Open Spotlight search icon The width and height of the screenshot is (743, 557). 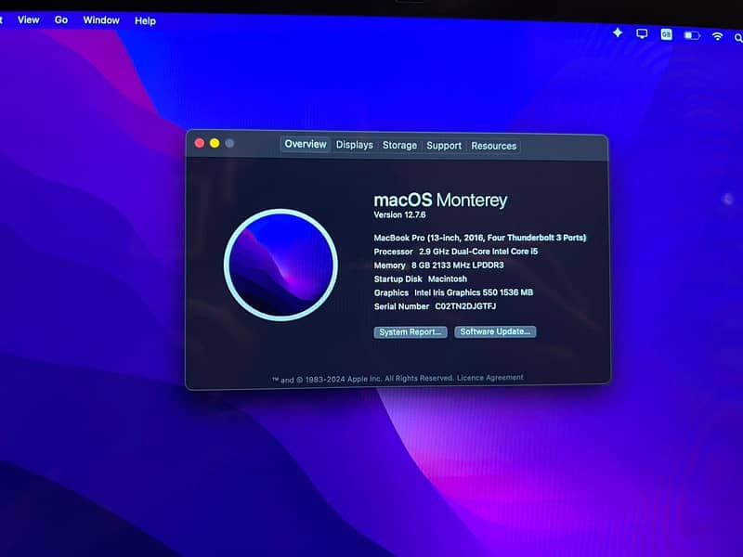738,38
